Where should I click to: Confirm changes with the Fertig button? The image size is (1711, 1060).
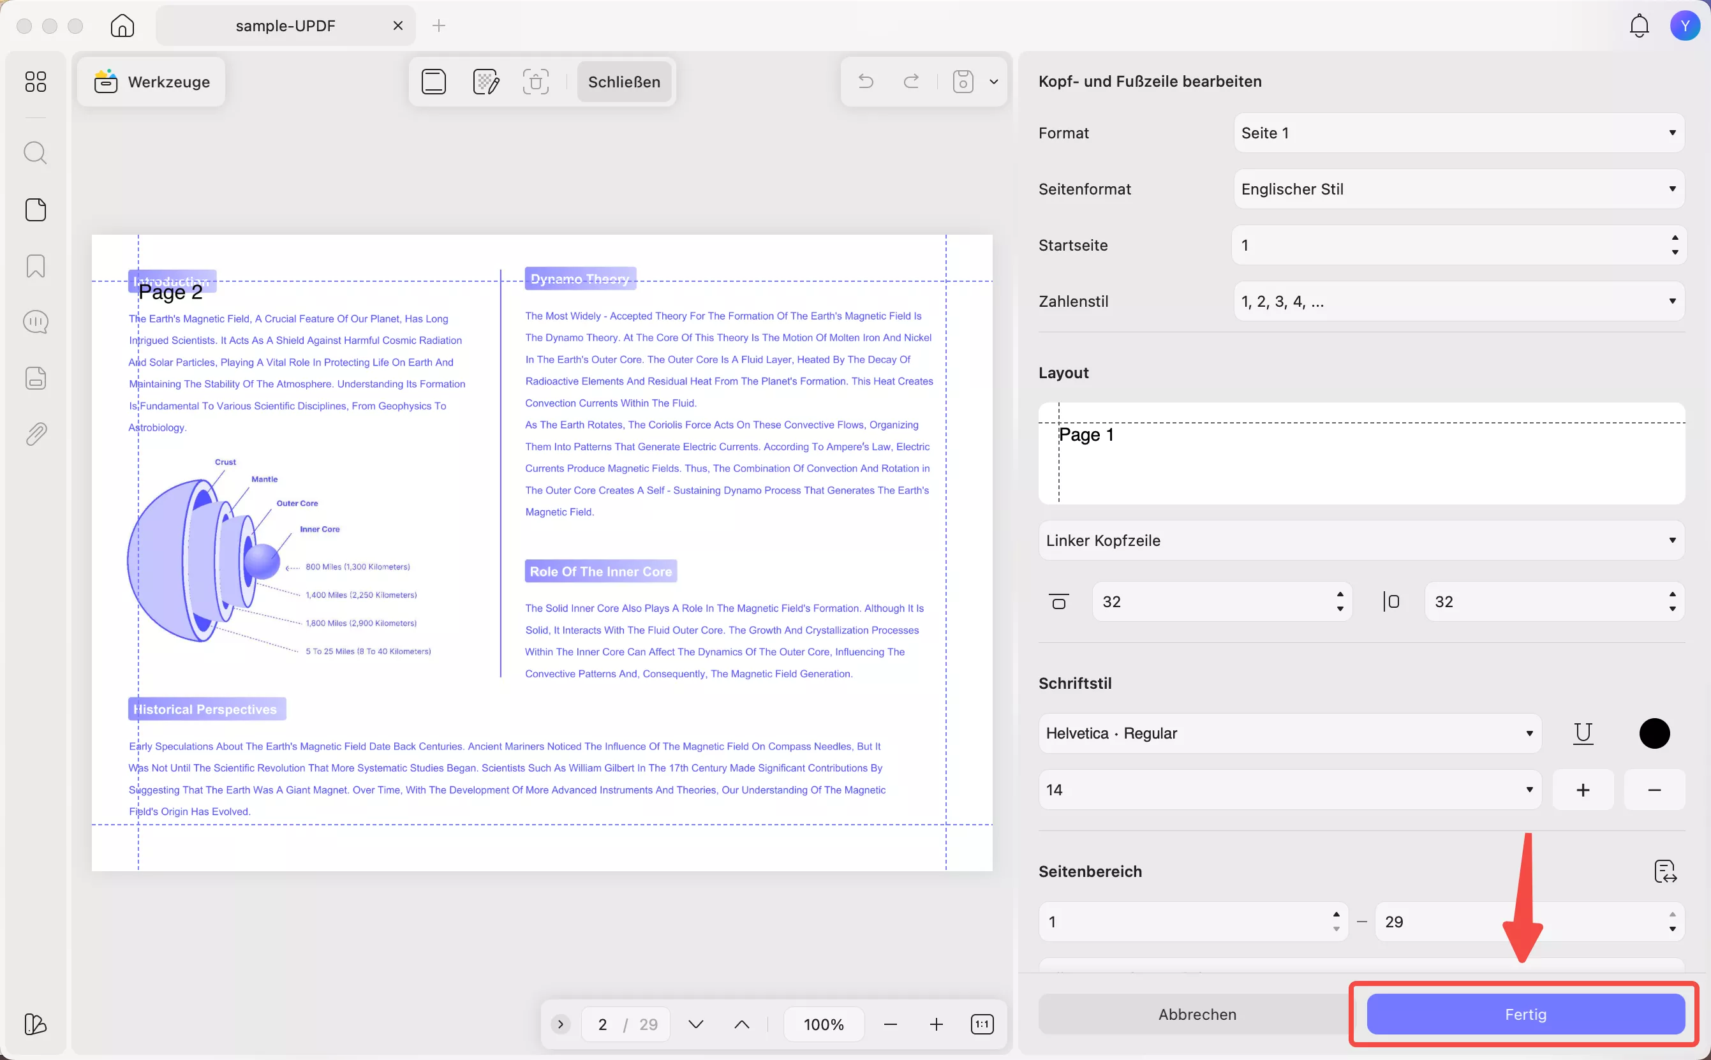pyautogui.click(x=1525, y=1013)
